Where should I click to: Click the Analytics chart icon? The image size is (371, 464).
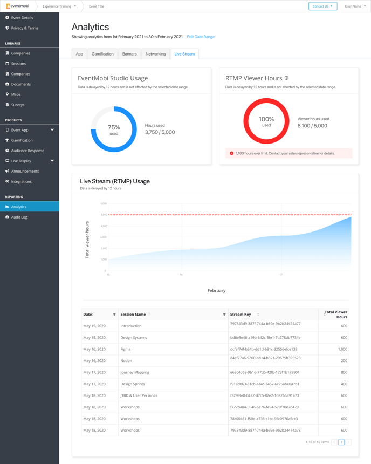click(x=7, y=207)
